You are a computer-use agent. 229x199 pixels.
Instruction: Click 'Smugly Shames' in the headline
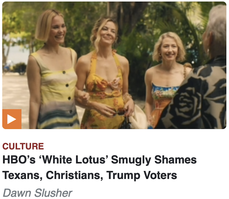click(154, 160)
